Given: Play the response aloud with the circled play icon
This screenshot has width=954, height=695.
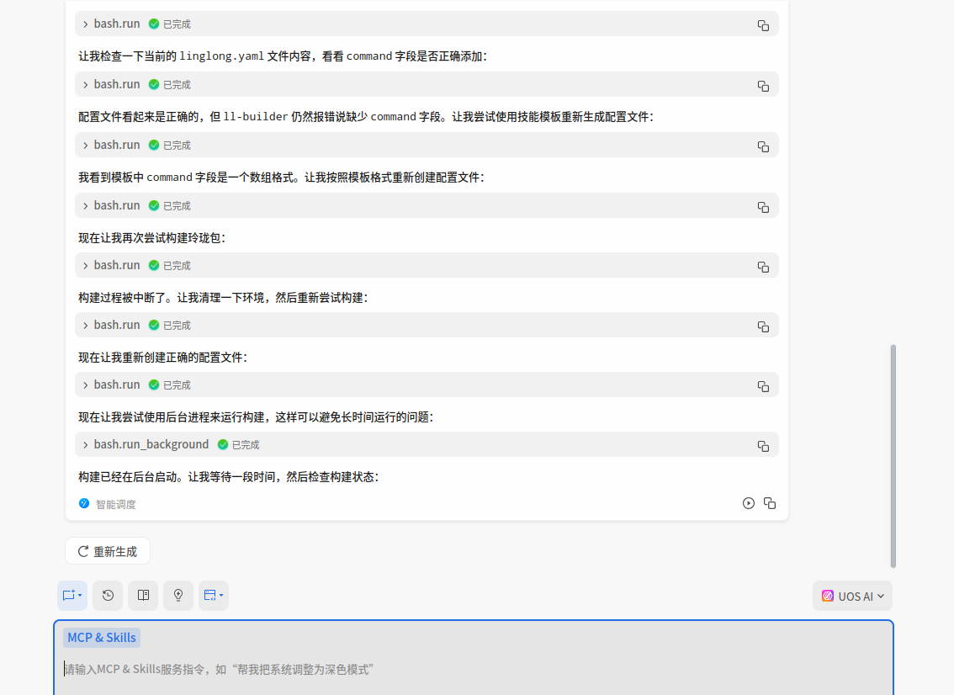Looking at the screenshot, I should pyautogui.click(x=749, y=503).
